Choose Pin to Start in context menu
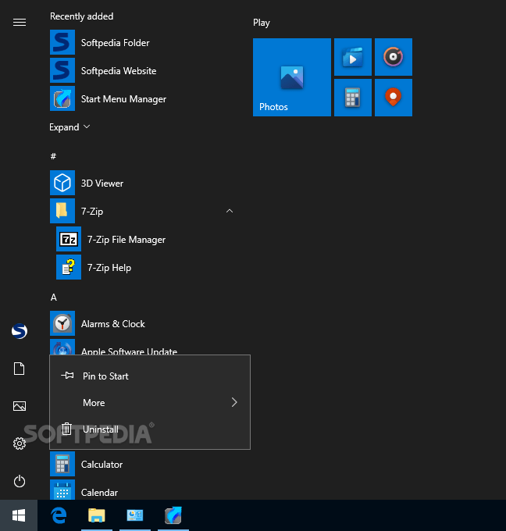The image size is (506, 531). [150, 376]
